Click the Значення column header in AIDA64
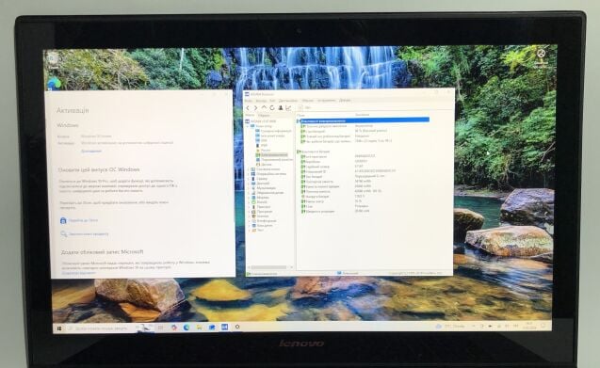 point(362,115)
